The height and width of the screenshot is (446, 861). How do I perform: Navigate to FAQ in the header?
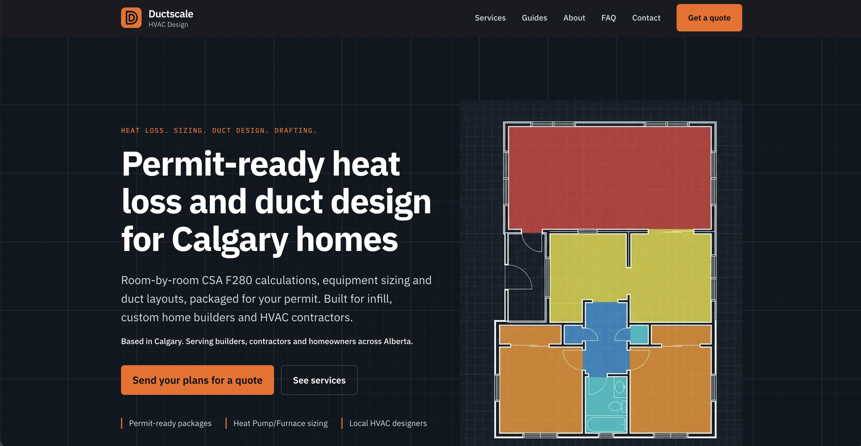[x=608, y=18]
